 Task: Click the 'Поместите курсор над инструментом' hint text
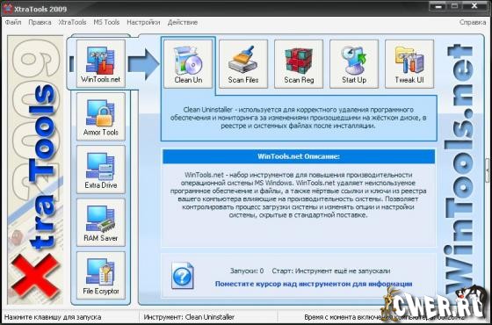[314, 284]
